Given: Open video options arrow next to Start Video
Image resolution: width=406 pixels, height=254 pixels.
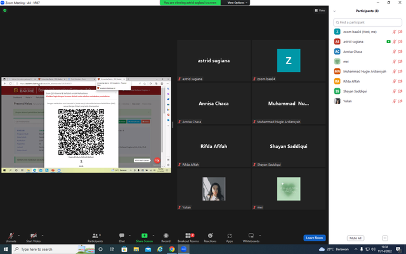Looking at the screenshot, I should [43, 236].
